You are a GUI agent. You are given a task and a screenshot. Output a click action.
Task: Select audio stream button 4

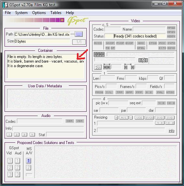(32, 135)
